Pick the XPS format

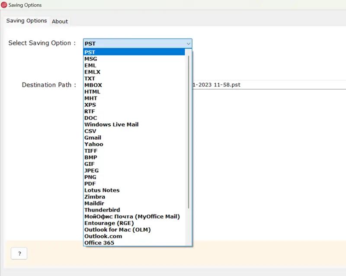coord(134,105)
